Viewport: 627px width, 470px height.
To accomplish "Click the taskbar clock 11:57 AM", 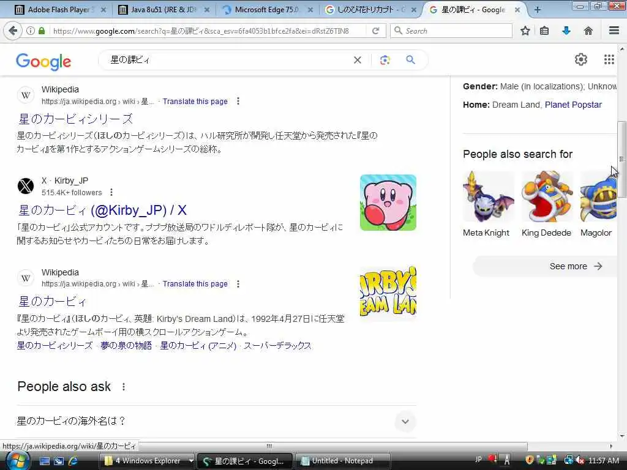I will tap(603, 461).
